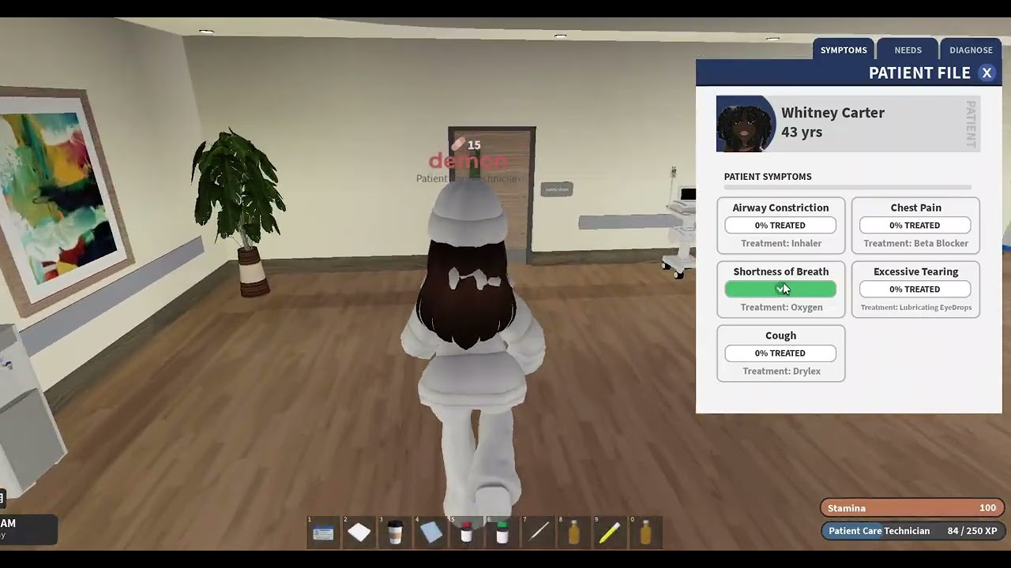This screenshot has width=1011, height=568.
Task: Click the Chest Pain 0% treated bar
Action: pyautogui.click(x=915, y=225)
